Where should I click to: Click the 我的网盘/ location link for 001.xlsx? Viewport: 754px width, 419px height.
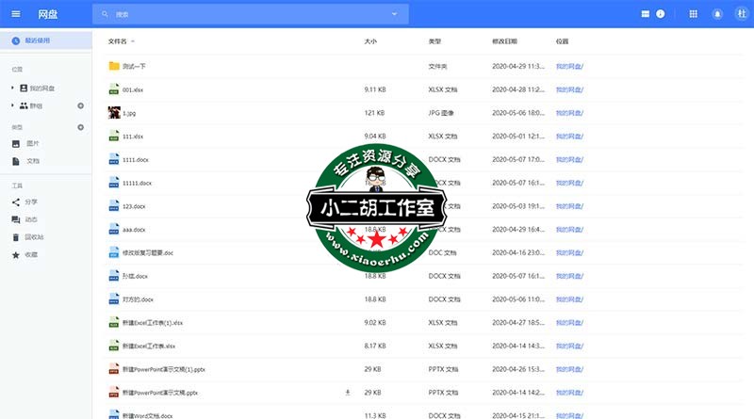tap(569, 89)
